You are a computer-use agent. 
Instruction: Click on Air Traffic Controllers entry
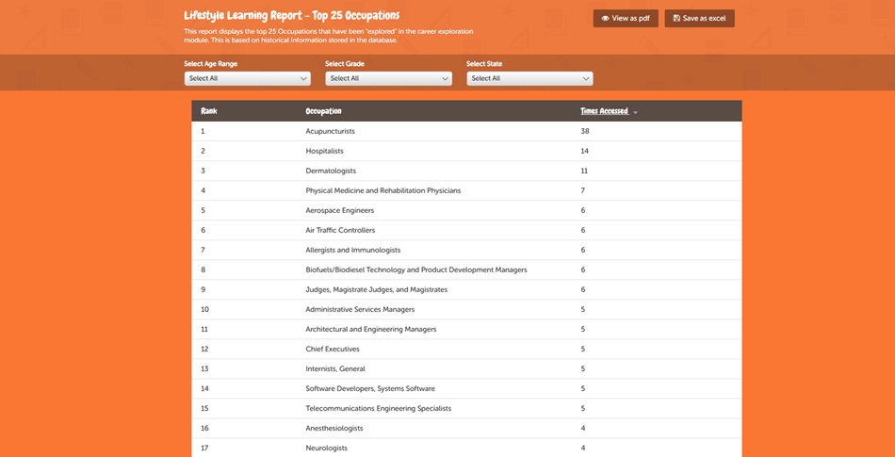coord(340,230)
